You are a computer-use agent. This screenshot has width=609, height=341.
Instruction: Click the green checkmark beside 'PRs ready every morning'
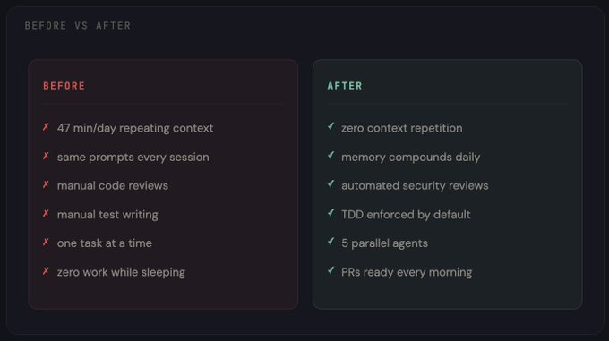coord(330,270)
